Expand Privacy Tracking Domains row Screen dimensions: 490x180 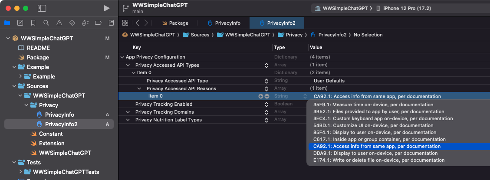128,112
